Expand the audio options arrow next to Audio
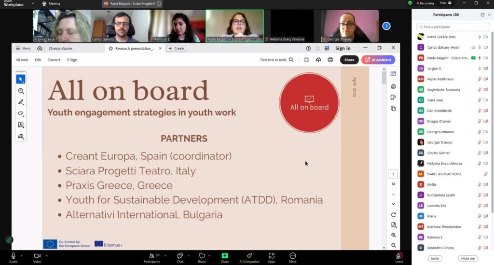The height and width of the screenshot is (265, 494). pyautogui.click(x=23, y=255)
